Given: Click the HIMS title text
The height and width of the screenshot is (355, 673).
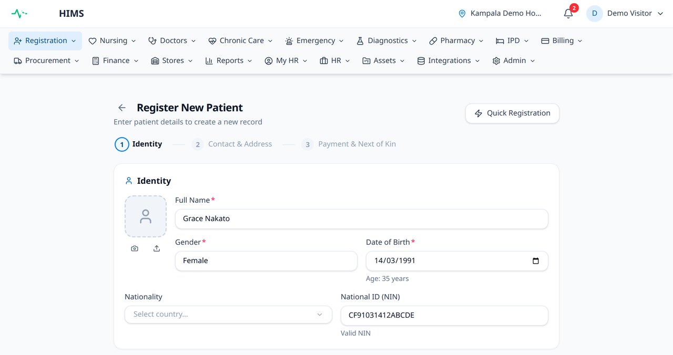Looking at the screenshot, I should 72,14.
